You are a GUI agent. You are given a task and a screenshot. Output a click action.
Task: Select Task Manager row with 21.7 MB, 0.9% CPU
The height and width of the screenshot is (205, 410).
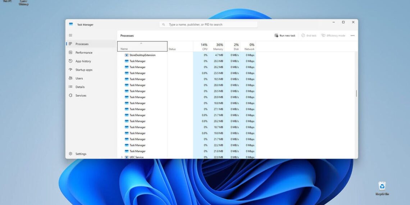[186, 115]
